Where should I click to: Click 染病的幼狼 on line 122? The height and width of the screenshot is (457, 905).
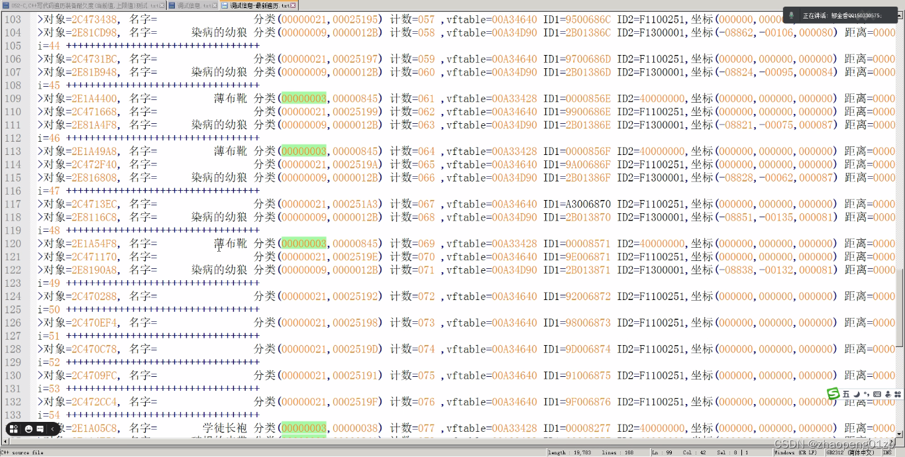click(219, 270)
